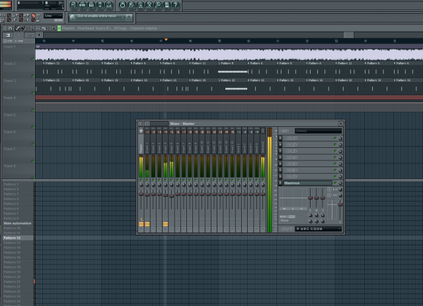Open the mixer IN source dropdown
This screenshot has height=306, width=423.
319,131
